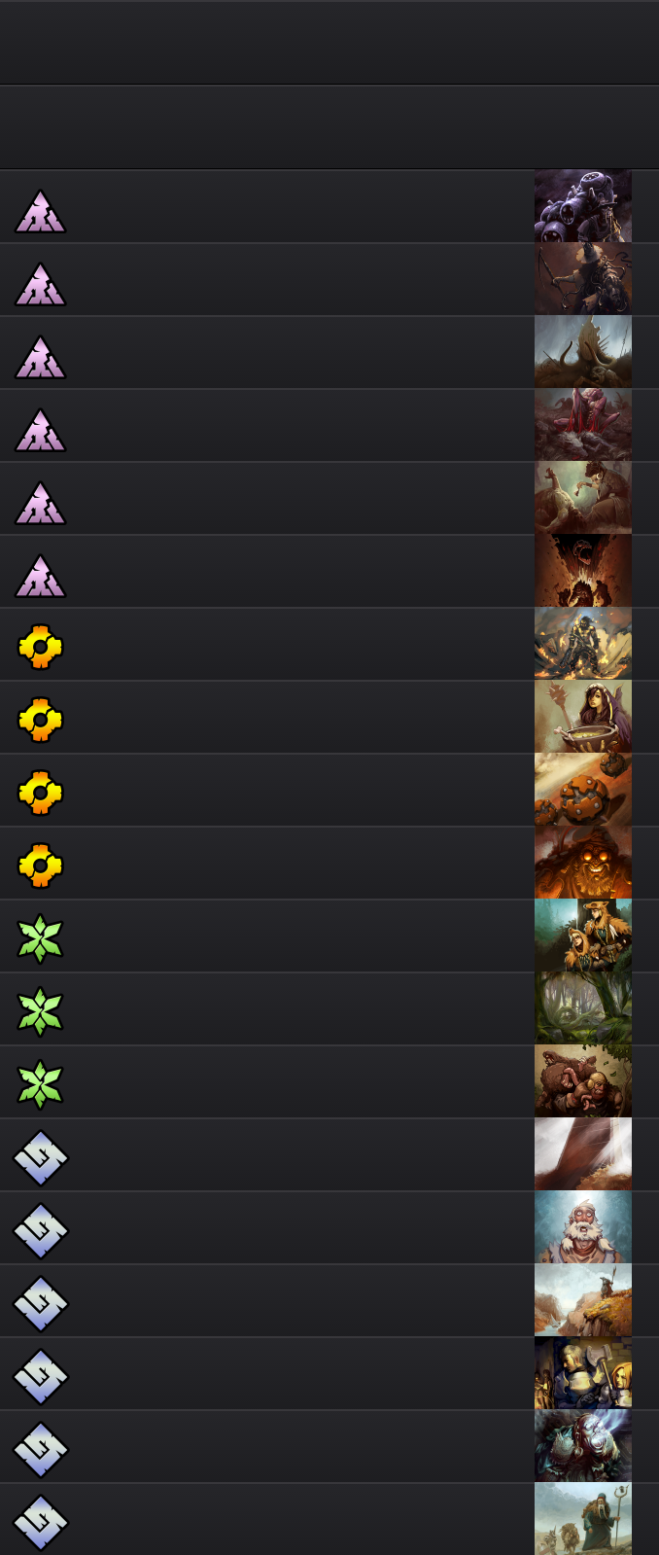
Task: Open the golden canyon landscape thumbnail
Action: [x=583, y=1300]
